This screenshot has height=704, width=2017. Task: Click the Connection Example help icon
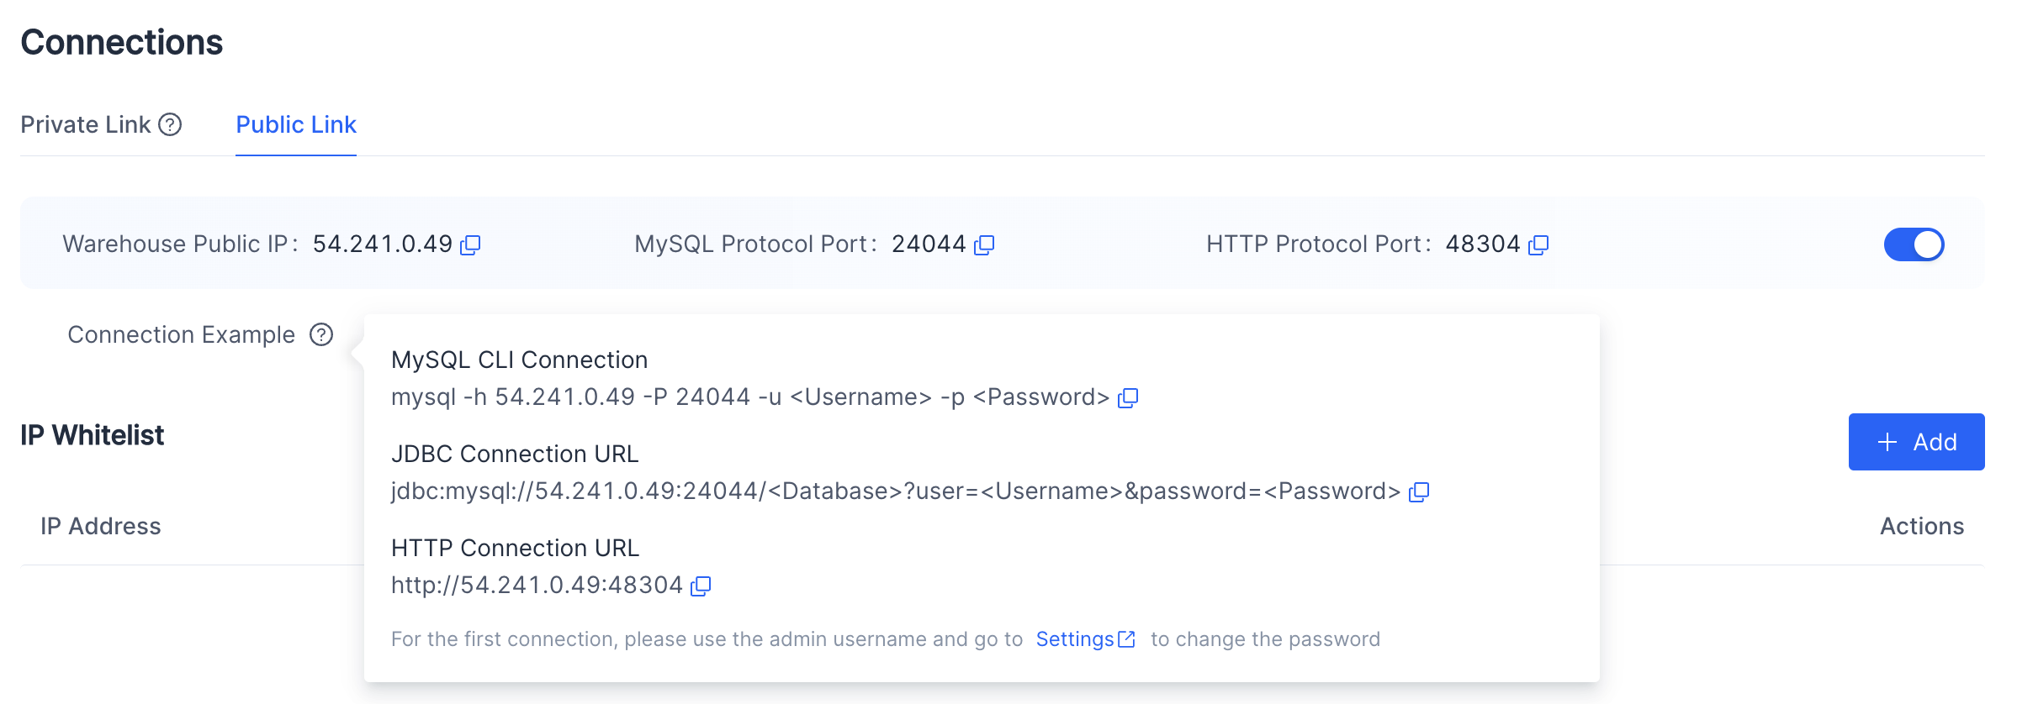click(321, 334)
